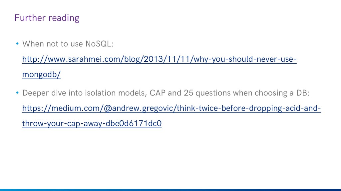Open the medium.com think-twice article link
The height and width of the screenshot is (191, 341).
pyautogui.click(x=171, y=108)
